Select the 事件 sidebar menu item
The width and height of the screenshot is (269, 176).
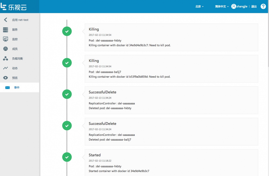(x=17, y=88)
